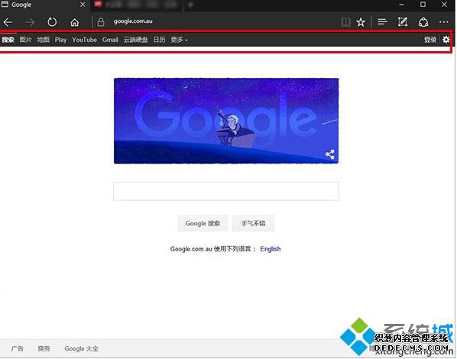The image size is (457, 359).
Task: Click the forward navigation arrow
Action: pos(30,22)
